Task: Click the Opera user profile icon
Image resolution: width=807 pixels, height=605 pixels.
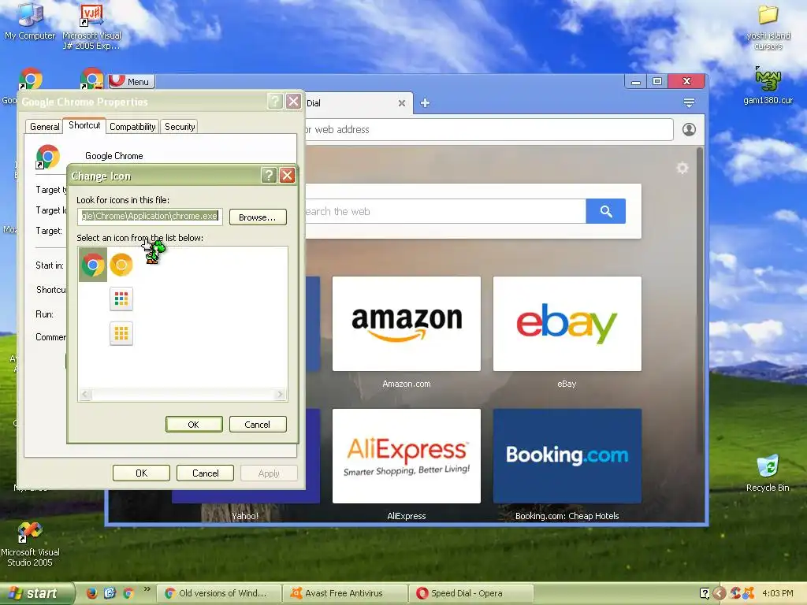Action: pos(689,130)
